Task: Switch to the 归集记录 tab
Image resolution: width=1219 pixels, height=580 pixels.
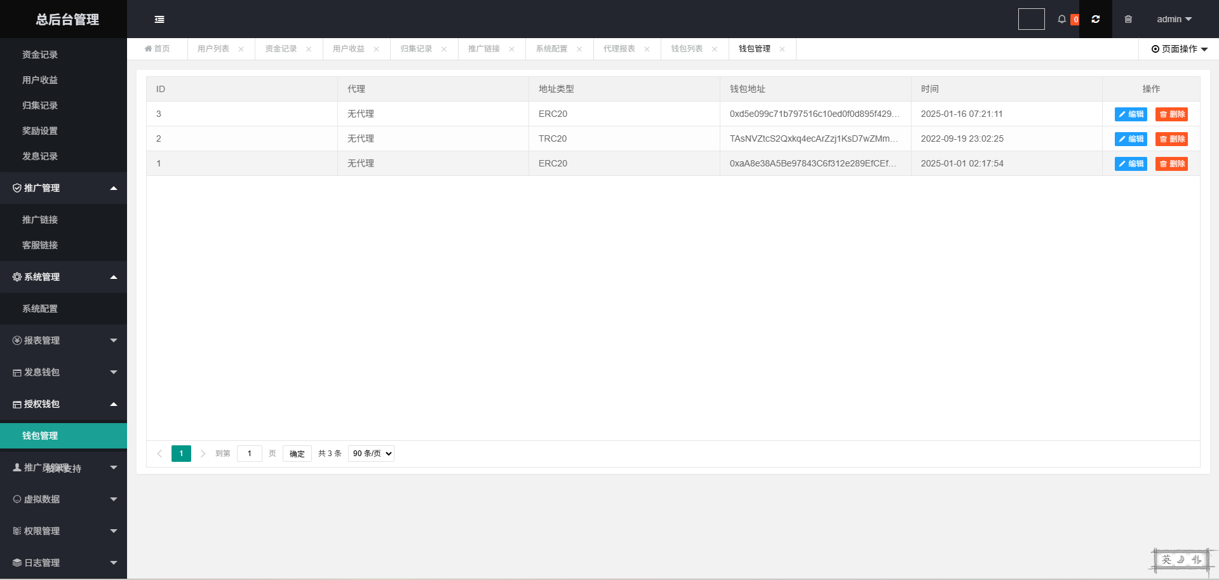Action: coord(416,49)
